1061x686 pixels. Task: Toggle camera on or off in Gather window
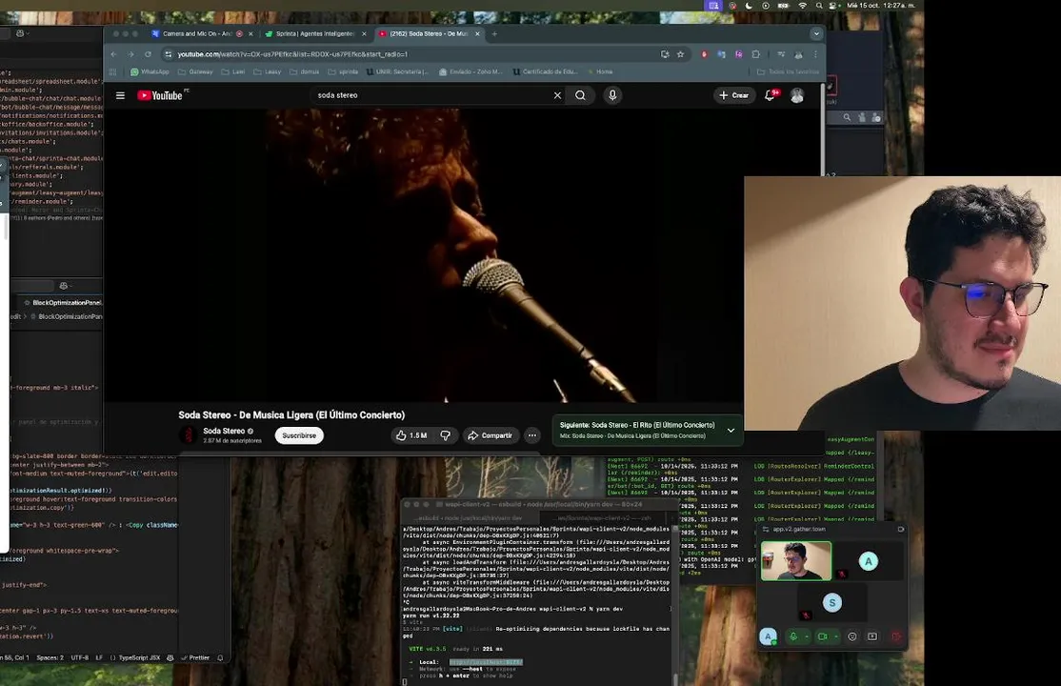tap(823, 636)
